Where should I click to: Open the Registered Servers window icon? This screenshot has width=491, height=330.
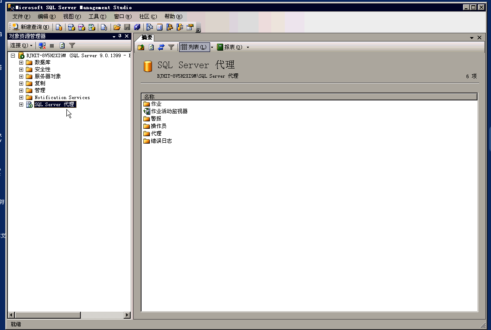point(149,27)
